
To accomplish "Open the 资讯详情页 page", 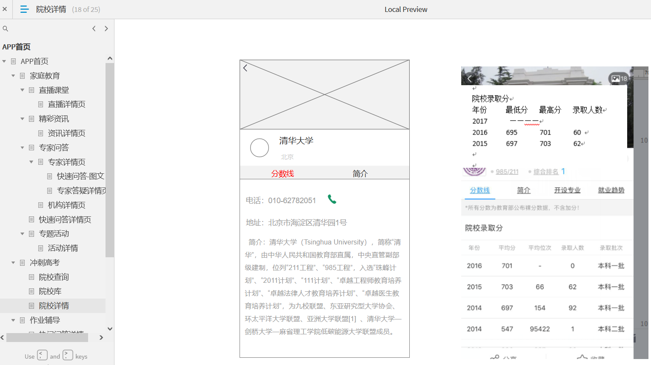I will pyautogui.click(x=66, y=133).
